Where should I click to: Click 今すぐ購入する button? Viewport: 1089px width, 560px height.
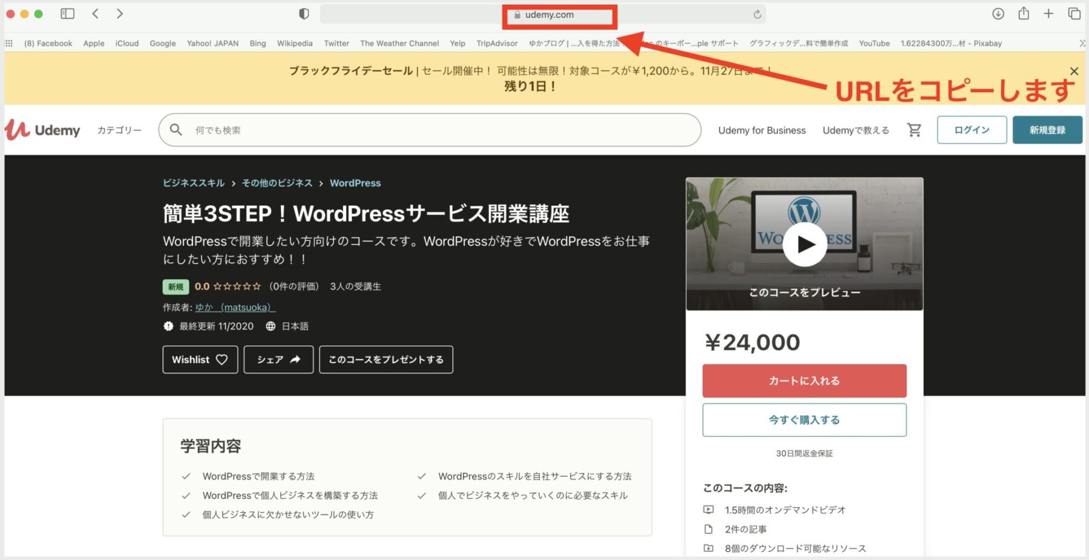pyautogui.click(x=804, y=420)
